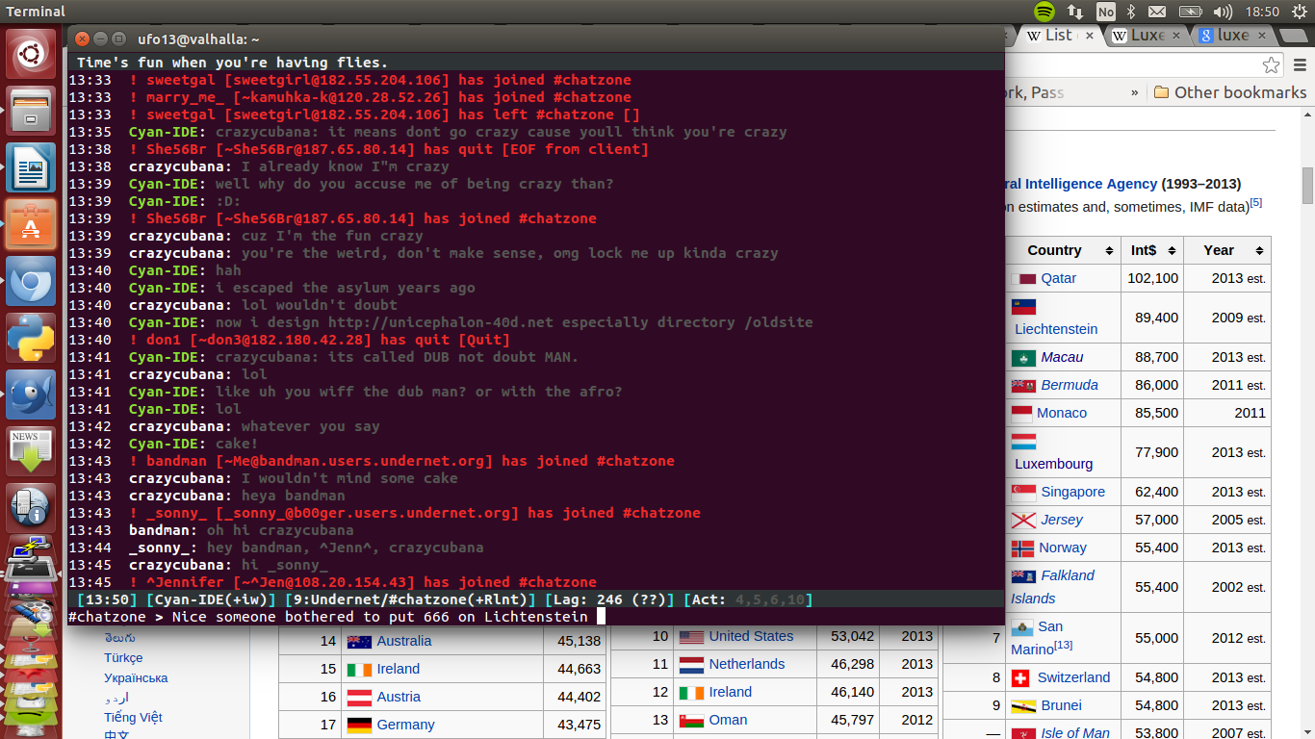Screen dimensions: 1315x739
Task: Open the NEWS reader launcher icon
Action: pyautogui.click(x=31, y=450)
